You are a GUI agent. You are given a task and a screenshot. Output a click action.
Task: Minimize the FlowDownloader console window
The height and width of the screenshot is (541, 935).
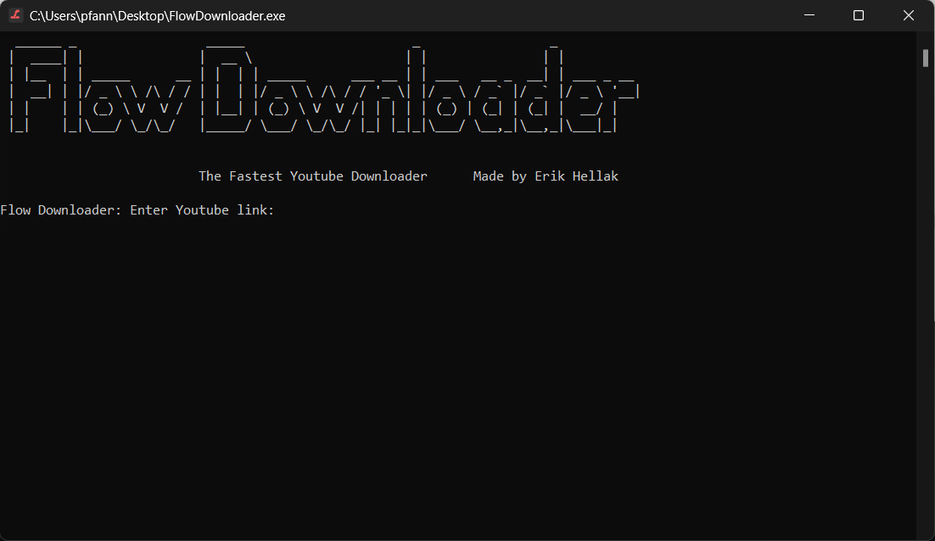(809, 15)
